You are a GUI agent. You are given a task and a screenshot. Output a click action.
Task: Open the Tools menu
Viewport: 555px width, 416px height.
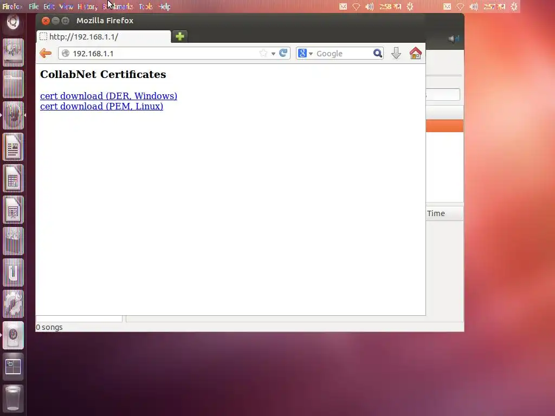145,6
